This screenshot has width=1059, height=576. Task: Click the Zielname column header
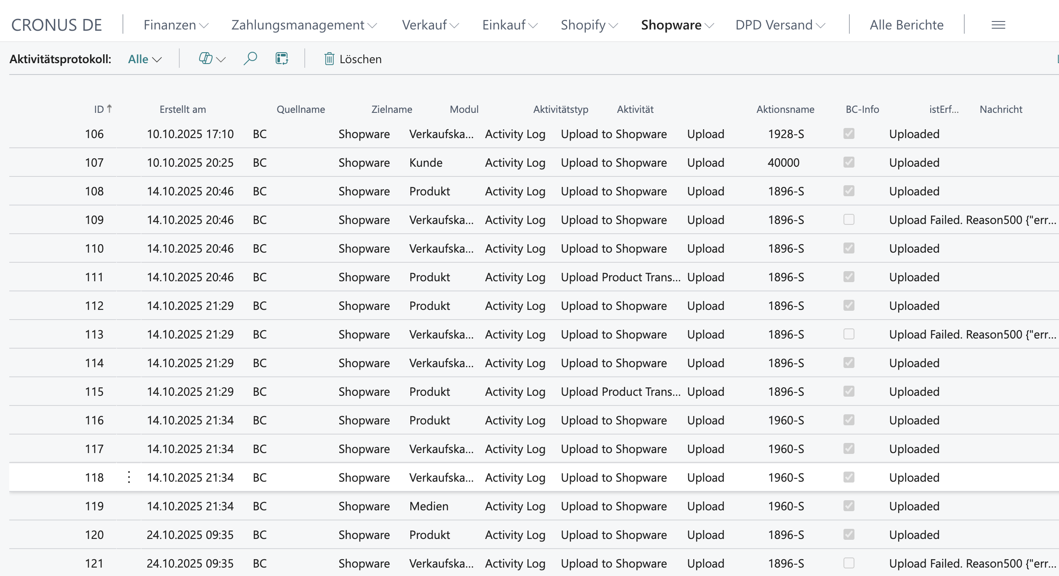391,109
